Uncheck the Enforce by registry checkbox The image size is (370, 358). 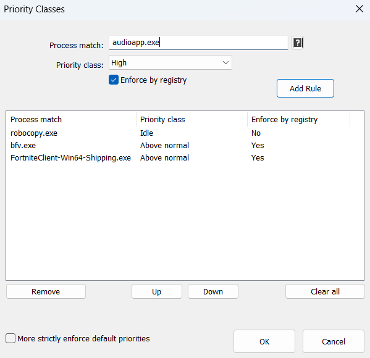click(114, 80)
